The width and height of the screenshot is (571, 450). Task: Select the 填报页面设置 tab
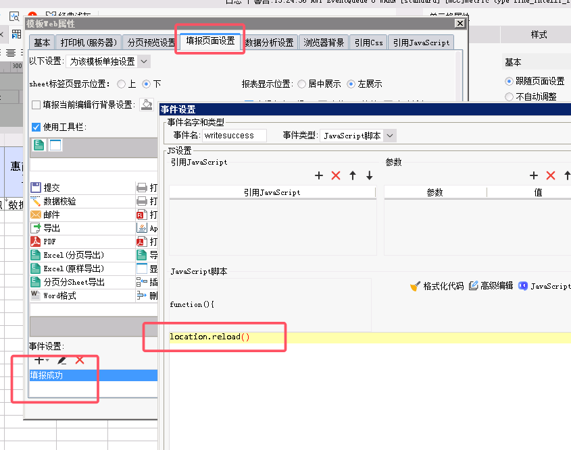click(210, 40)
